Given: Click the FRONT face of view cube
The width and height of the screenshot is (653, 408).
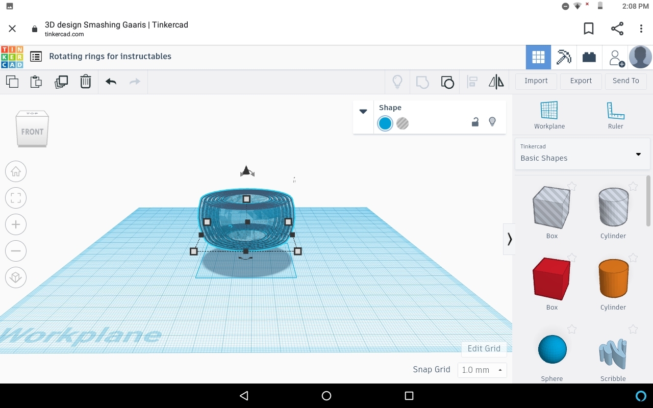Looking at the screenshot, I should [32, 132].
